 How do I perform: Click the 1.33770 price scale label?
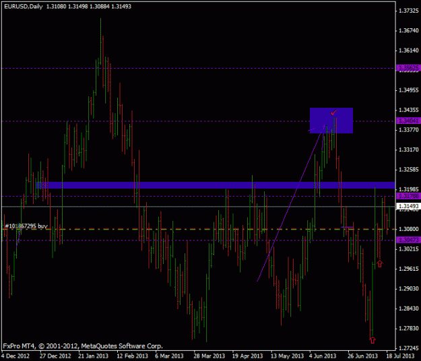pyautogui.click(x=408, y=129)
